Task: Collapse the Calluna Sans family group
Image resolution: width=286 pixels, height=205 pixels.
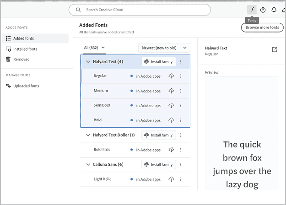Action: 88,164
